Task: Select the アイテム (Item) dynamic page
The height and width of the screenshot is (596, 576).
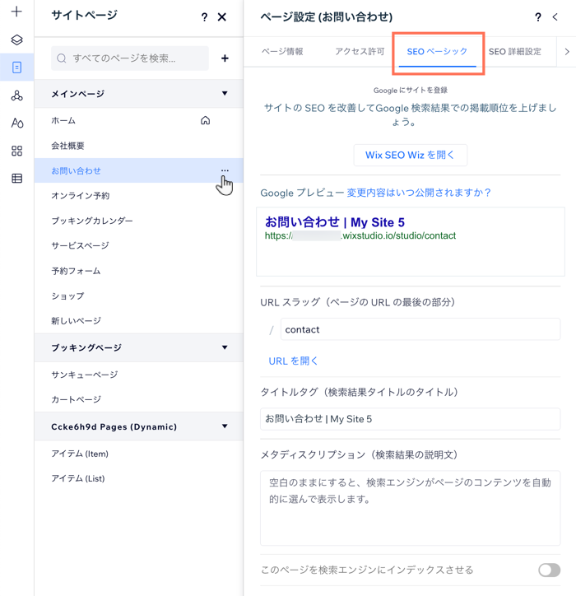Action: tap(139, 454)
